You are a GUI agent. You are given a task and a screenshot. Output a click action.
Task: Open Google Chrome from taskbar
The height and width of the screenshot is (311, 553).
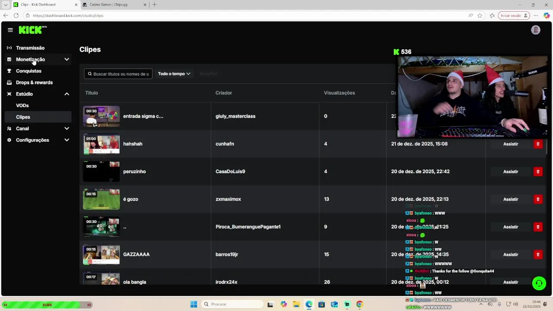click(359, 304)
